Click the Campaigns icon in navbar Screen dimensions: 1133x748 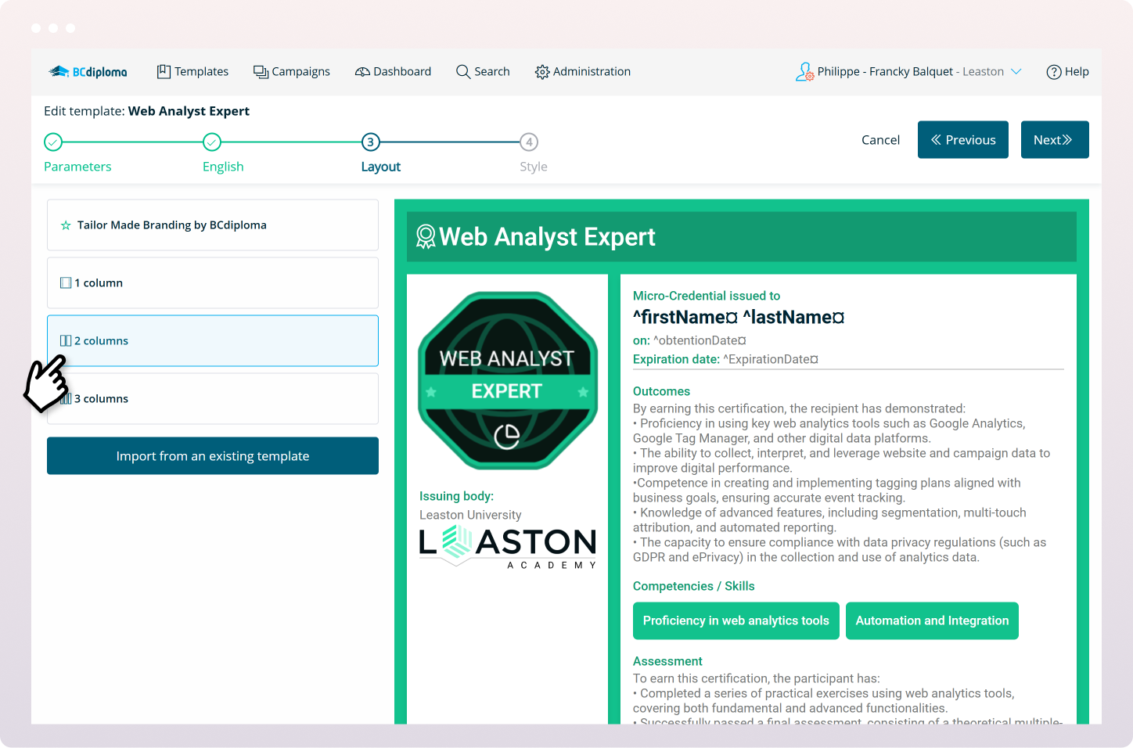(x=261, y=72)
